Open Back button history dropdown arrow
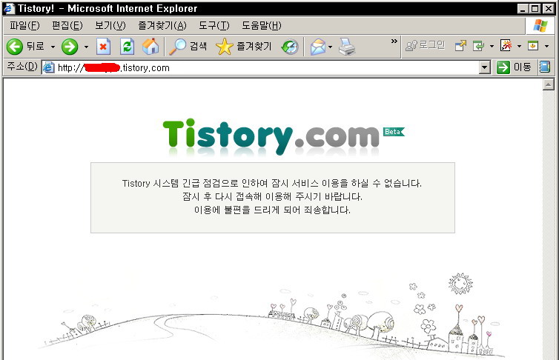This screenshot has height=360, width=559. pos(53,47)
